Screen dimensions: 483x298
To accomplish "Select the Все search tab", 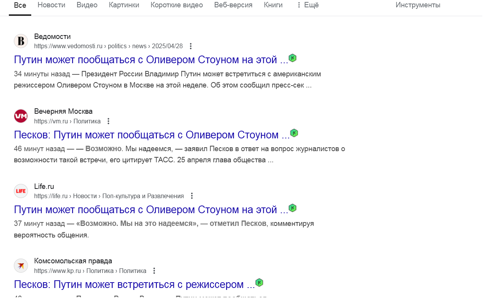I will click(x=20, y=5).
